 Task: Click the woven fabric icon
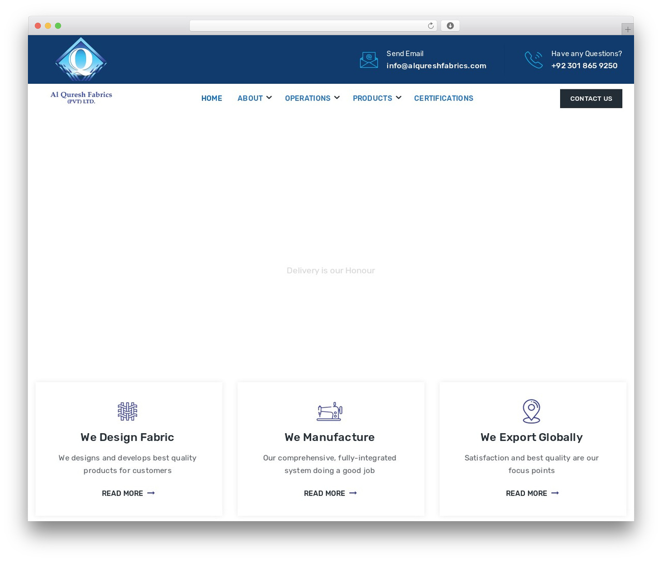(x=127, y=411)
